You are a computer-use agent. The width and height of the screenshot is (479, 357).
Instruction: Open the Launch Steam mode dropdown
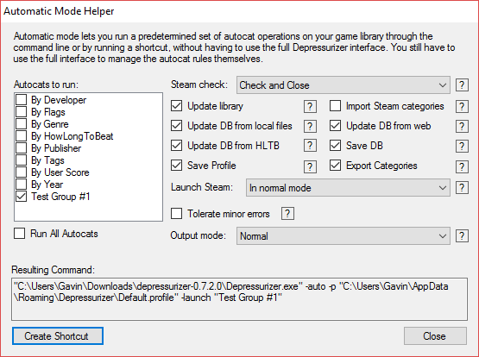pyautogui.click(x=348, y=188)
